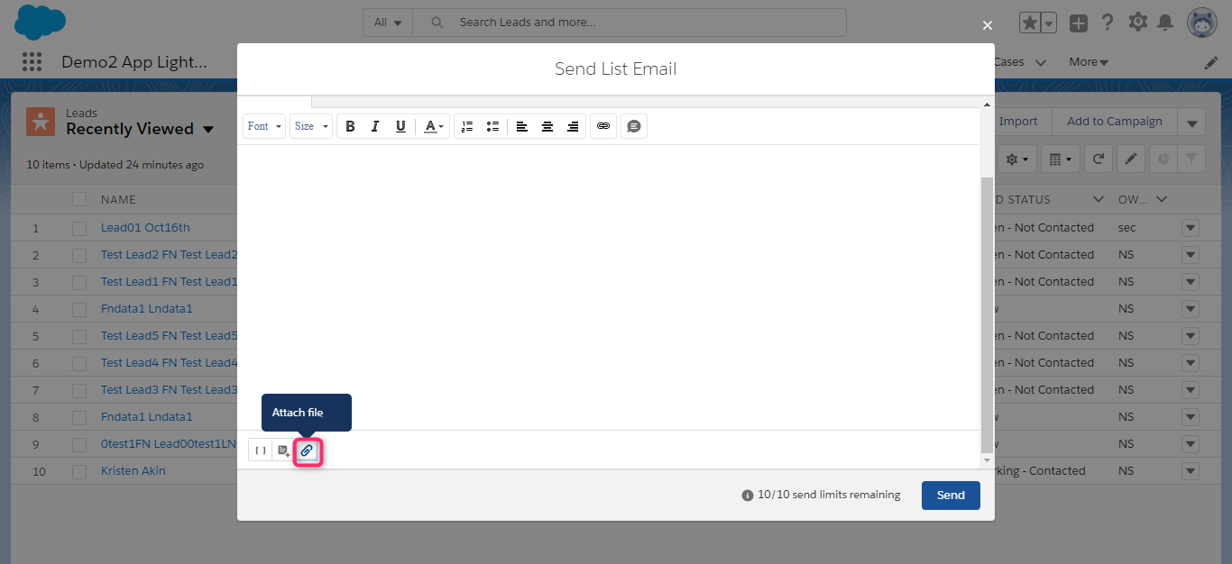This screenshot has width=1232, height=564.
Task: Click the insert template icon
Action: click(x=283, y=450)
